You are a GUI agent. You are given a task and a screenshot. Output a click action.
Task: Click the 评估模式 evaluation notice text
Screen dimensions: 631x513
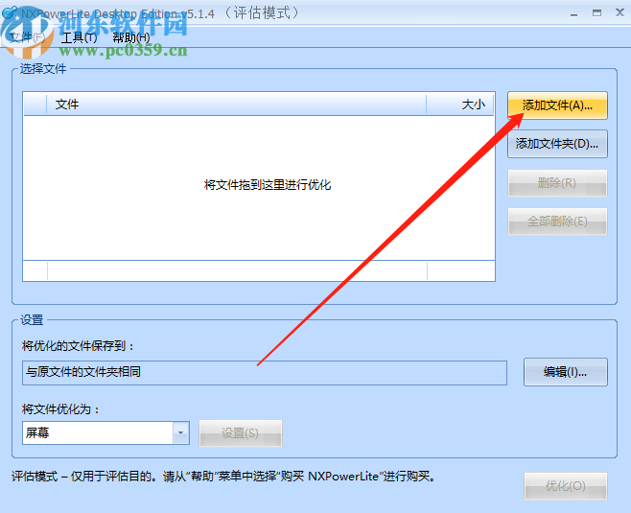coord(223,477)
